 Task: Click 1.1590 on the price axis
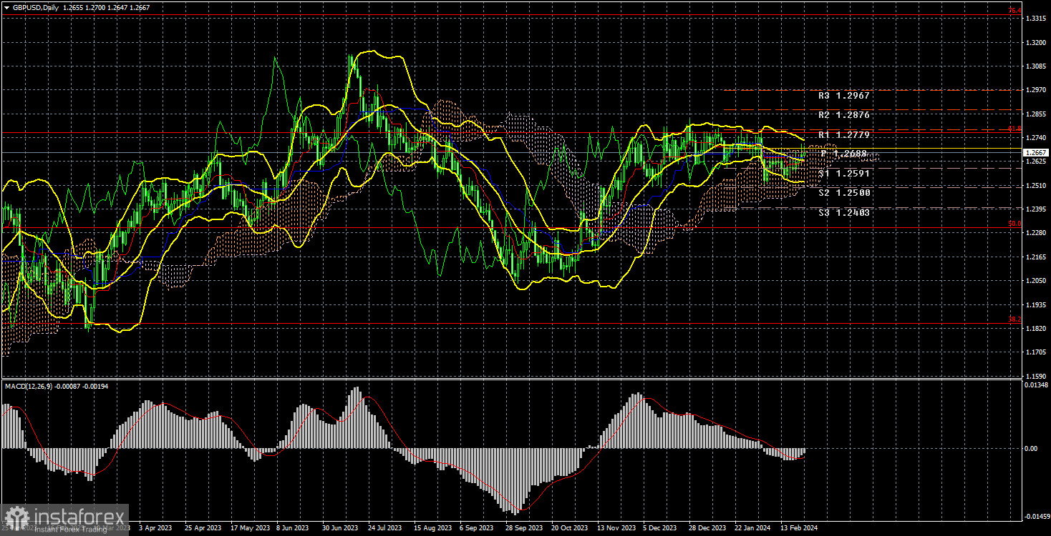1036,376
